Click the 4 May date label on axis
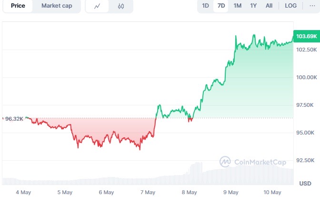The height and width of the screenshot is (197, 320). pos(23,192)
